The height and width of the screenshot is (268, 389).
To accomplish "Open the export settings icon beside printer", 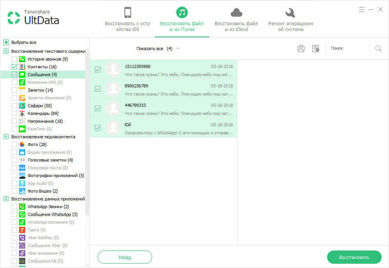I will point(316,49).
